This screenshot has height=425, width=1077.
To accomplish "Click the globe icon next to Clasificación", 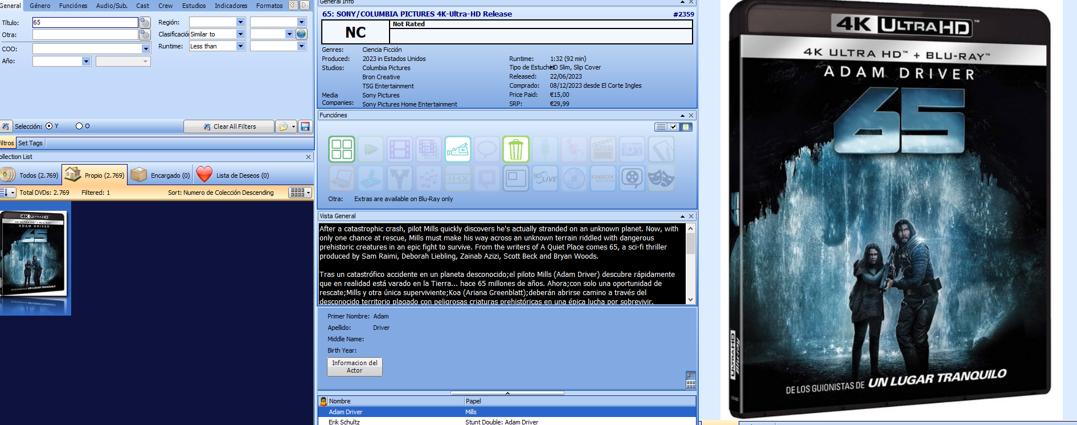I will [x=301, y=34].
